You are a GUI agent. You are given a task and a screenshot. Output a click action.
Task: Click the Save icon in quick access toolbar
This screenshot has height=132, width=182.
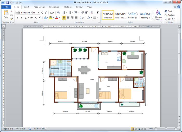8,2
